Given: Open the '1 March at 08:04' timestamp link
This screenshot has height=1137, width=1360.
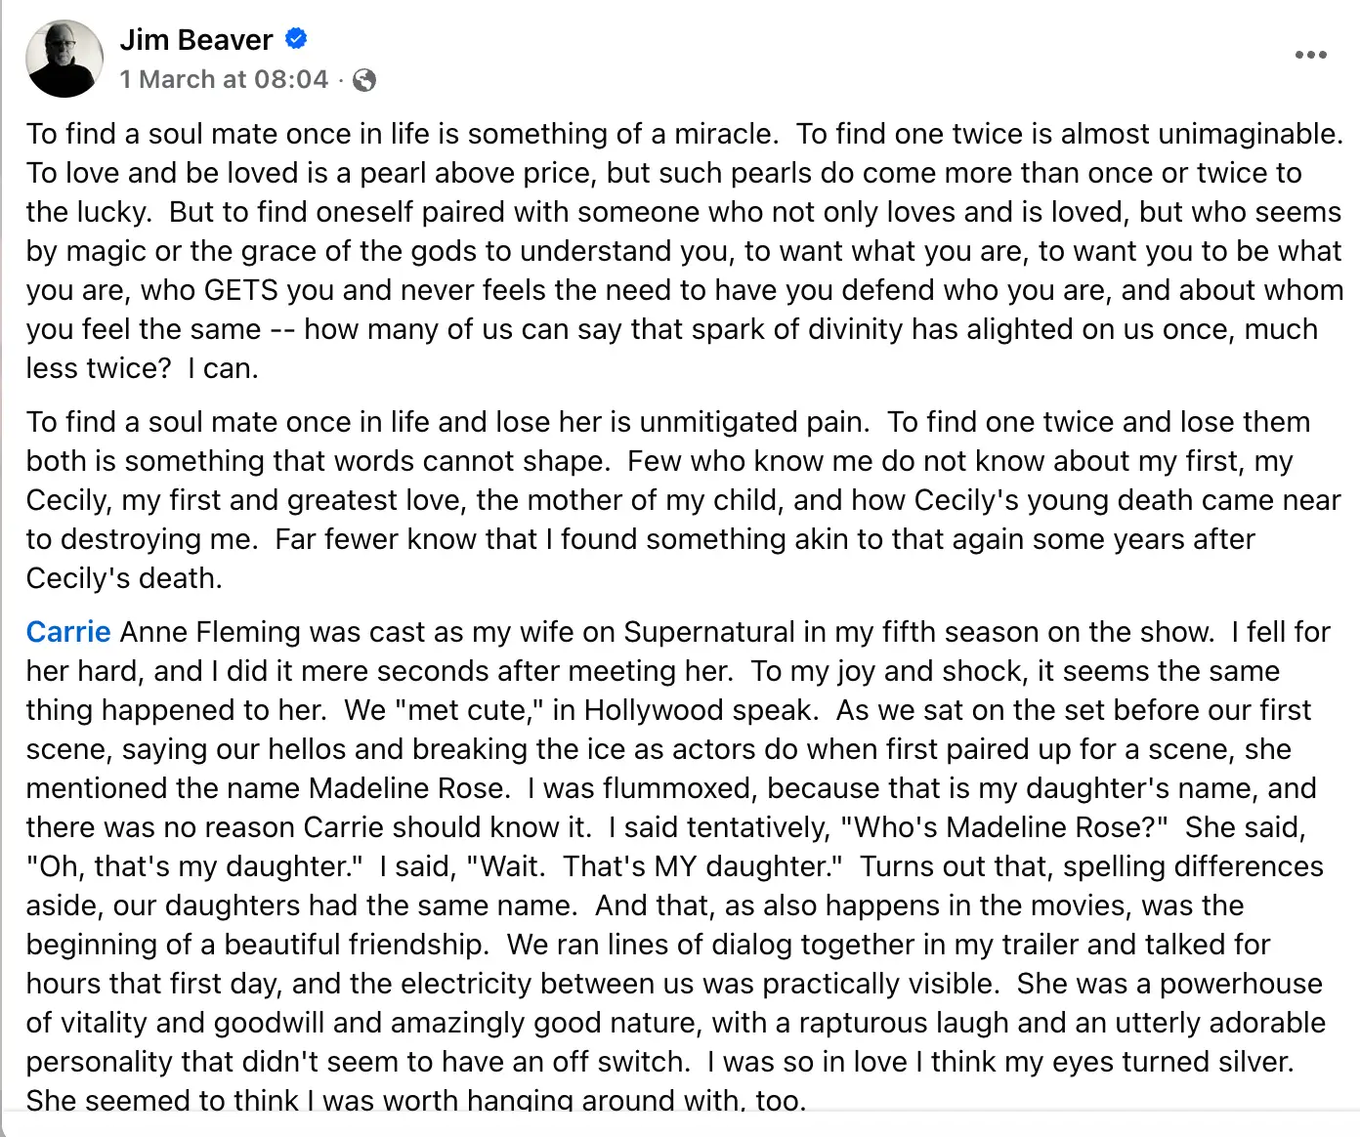Looking at the screenshot, I should (x=224, y=79).
